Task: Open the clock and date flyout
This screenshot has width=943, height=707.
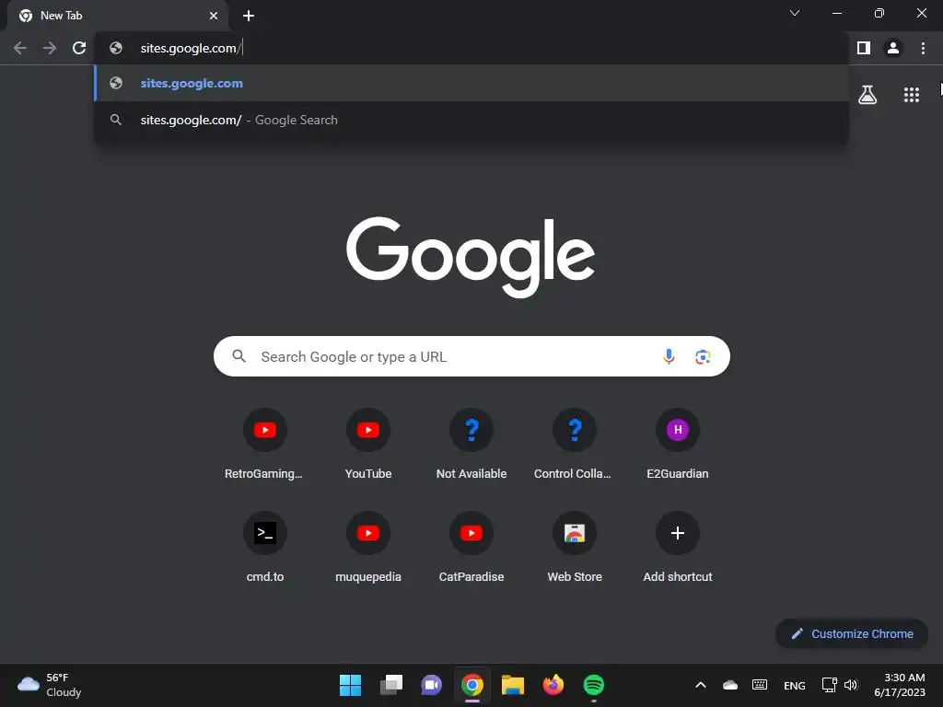Action: click(899, 685)
